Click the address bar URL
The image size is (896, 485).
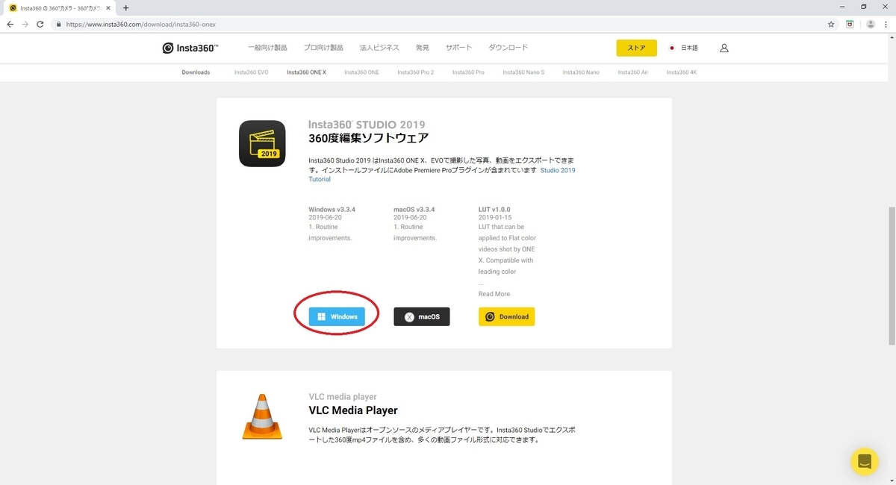(141, 24)
